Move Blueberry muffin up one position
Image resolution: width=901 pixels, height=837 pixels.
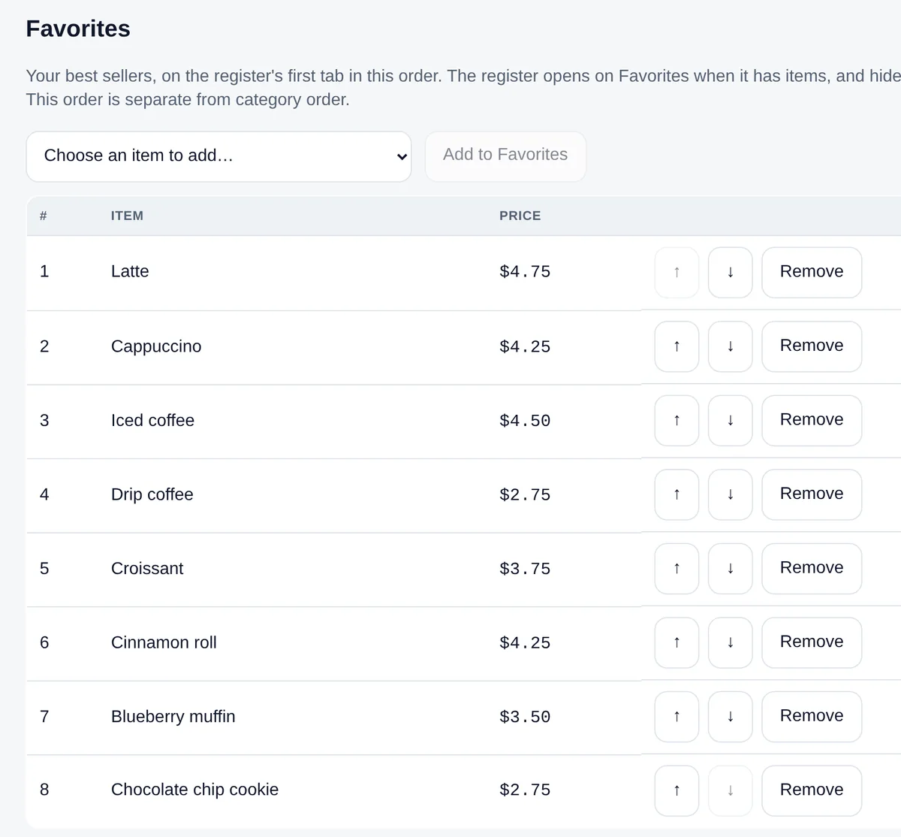coord(677,716)
